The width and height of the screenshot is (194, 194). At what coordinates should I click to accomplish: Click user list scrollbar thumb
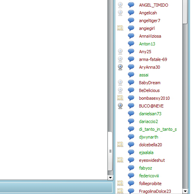(185, 12)
